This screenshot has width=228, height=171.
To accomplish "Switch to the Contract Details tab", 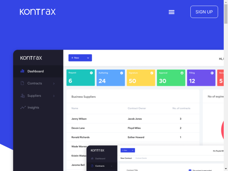I will [x=141, y=158].
